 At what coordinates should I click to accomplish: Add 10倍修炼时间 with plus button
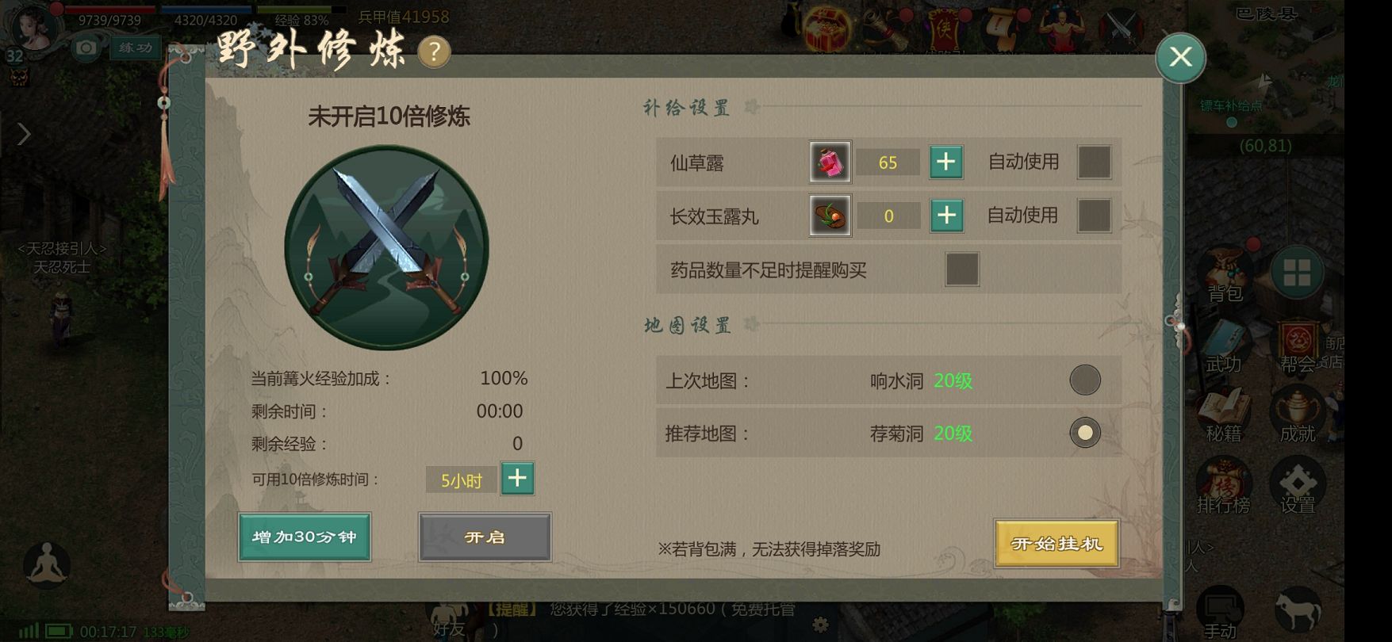pyautogui.click(x=517, y=479)
